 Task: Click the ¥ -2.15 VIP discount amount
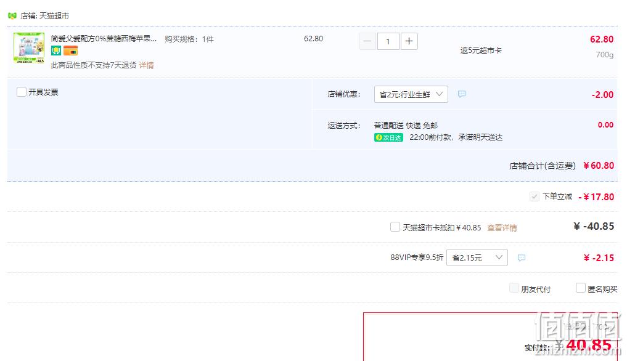click(x=599, y=258)
